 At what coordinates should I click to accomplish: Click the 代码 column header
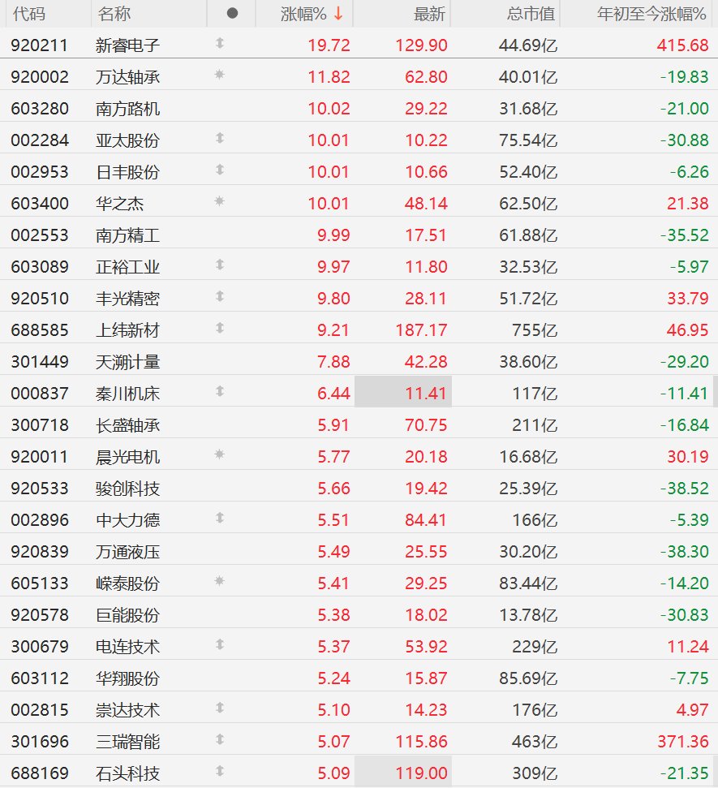tap(29, 14)
